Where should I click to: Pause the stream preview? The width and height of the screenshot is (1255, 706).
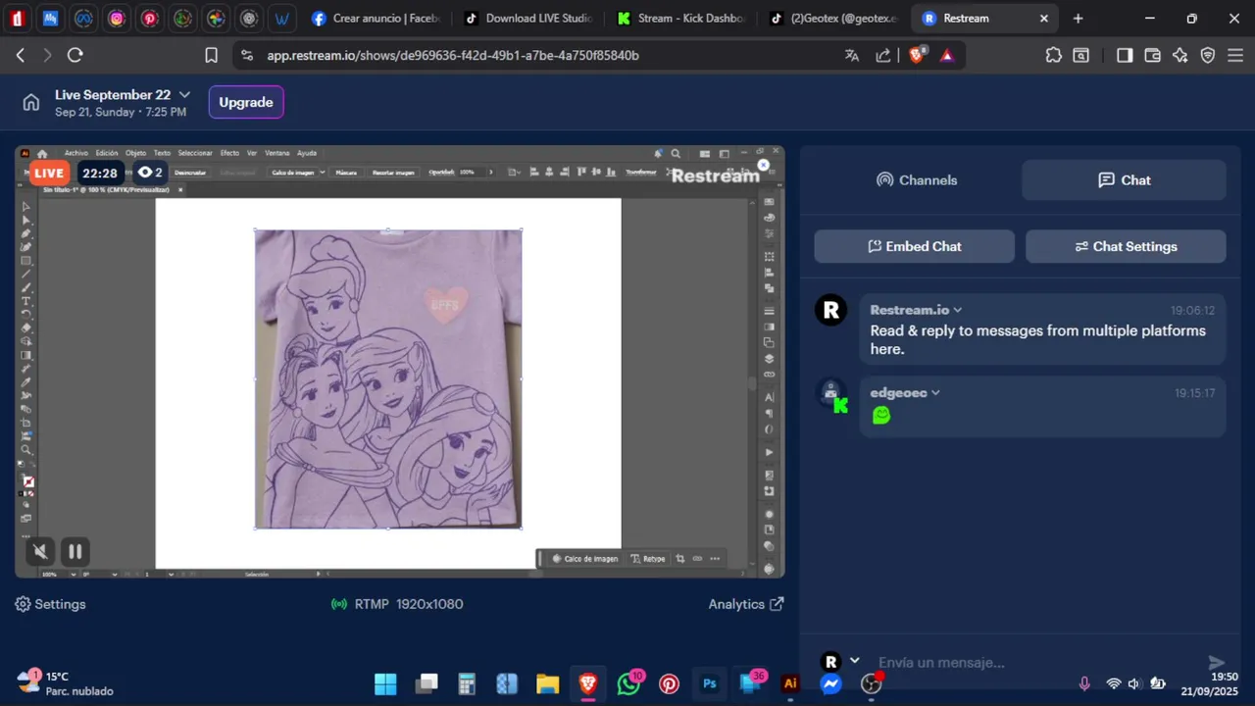click(x=75, y=551)
